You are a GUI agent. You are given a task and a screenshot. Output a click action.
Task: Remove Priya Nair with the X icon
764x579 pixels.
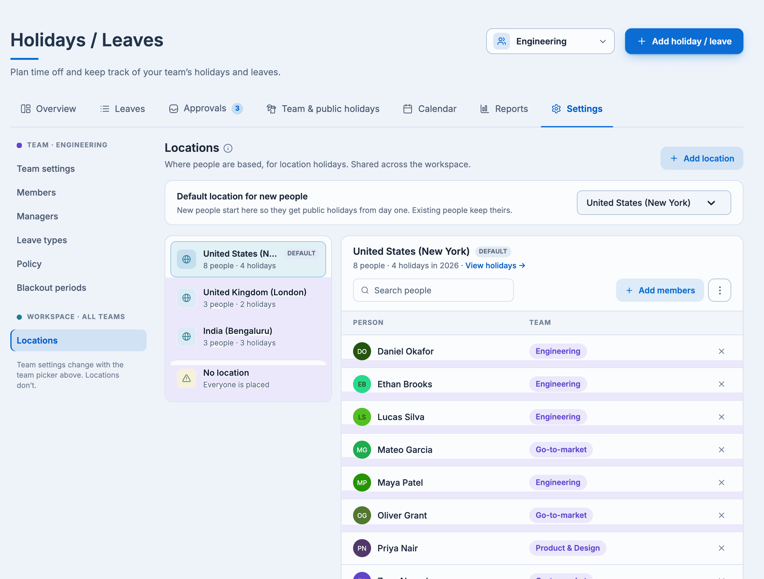(x=722, y=548)
